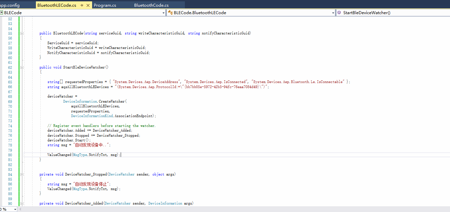Image resolution: width=450 pixels, height=212 pixels.
Task: Click 'deviceWatcher.Stopped += DeviceWatcher_Stopped;' on line 76
Action: click(x=94, y=135)
